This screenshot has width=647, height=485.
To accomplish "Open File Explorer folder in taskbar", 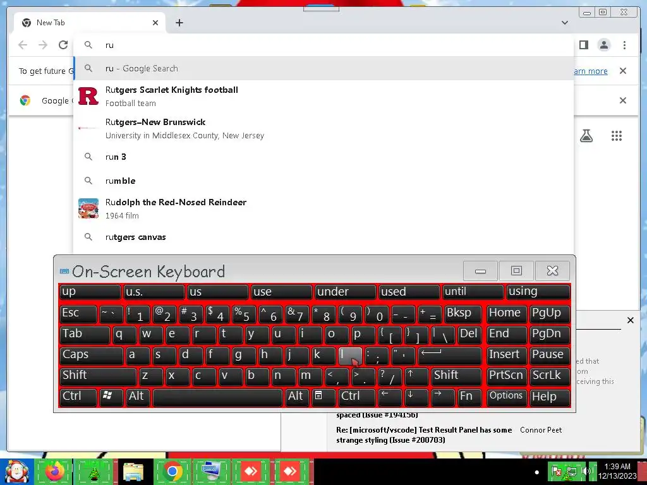I will [x=133, y=472].
